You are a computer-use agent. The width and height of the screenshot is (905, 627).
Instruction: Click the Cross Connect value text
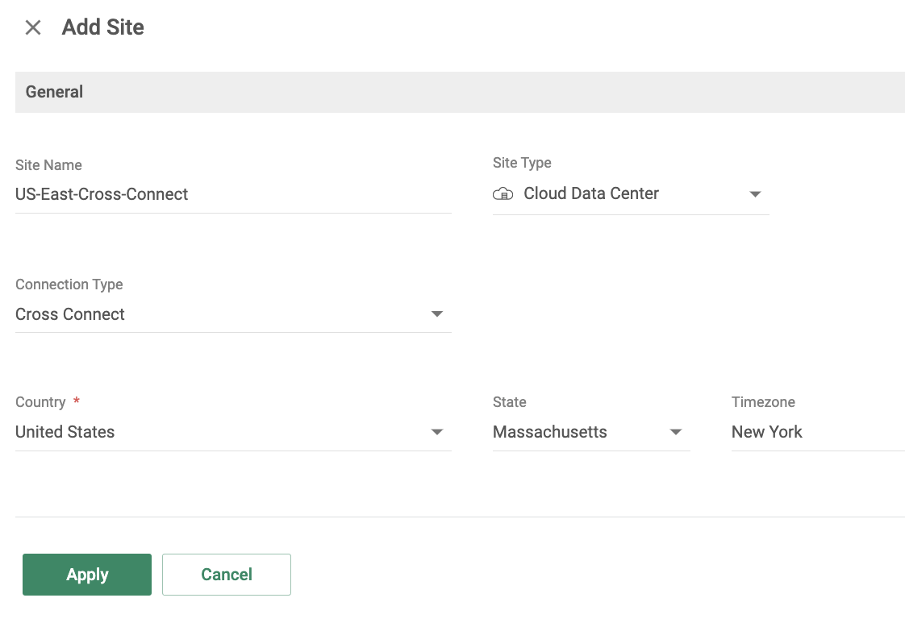(70, 314)
